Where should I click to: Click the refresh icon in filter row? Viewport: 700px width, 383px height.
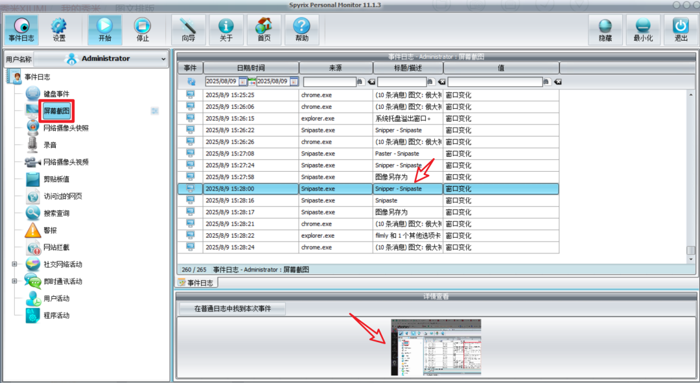click(191, 82)
